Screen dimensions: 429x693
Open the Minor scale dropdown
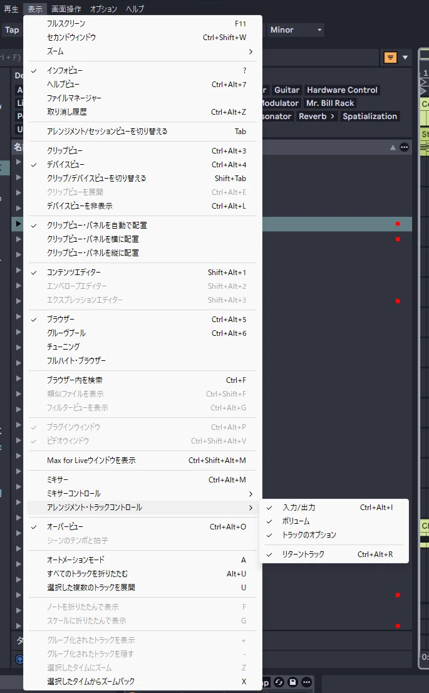(x=296, y=30)
